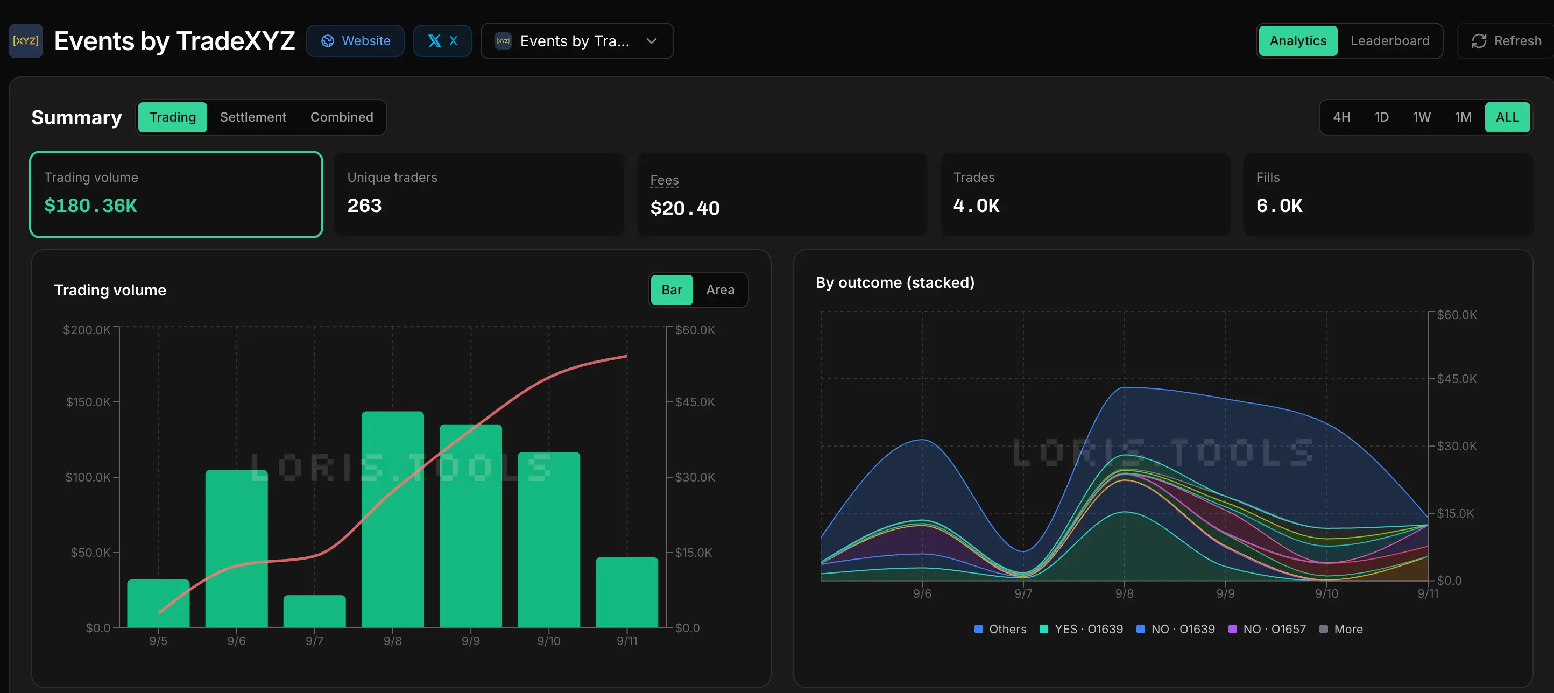This screenshot has width=1554, height=693.
Task: Click the NO · O1639 legend swatch
Action: click(1141, 629)
